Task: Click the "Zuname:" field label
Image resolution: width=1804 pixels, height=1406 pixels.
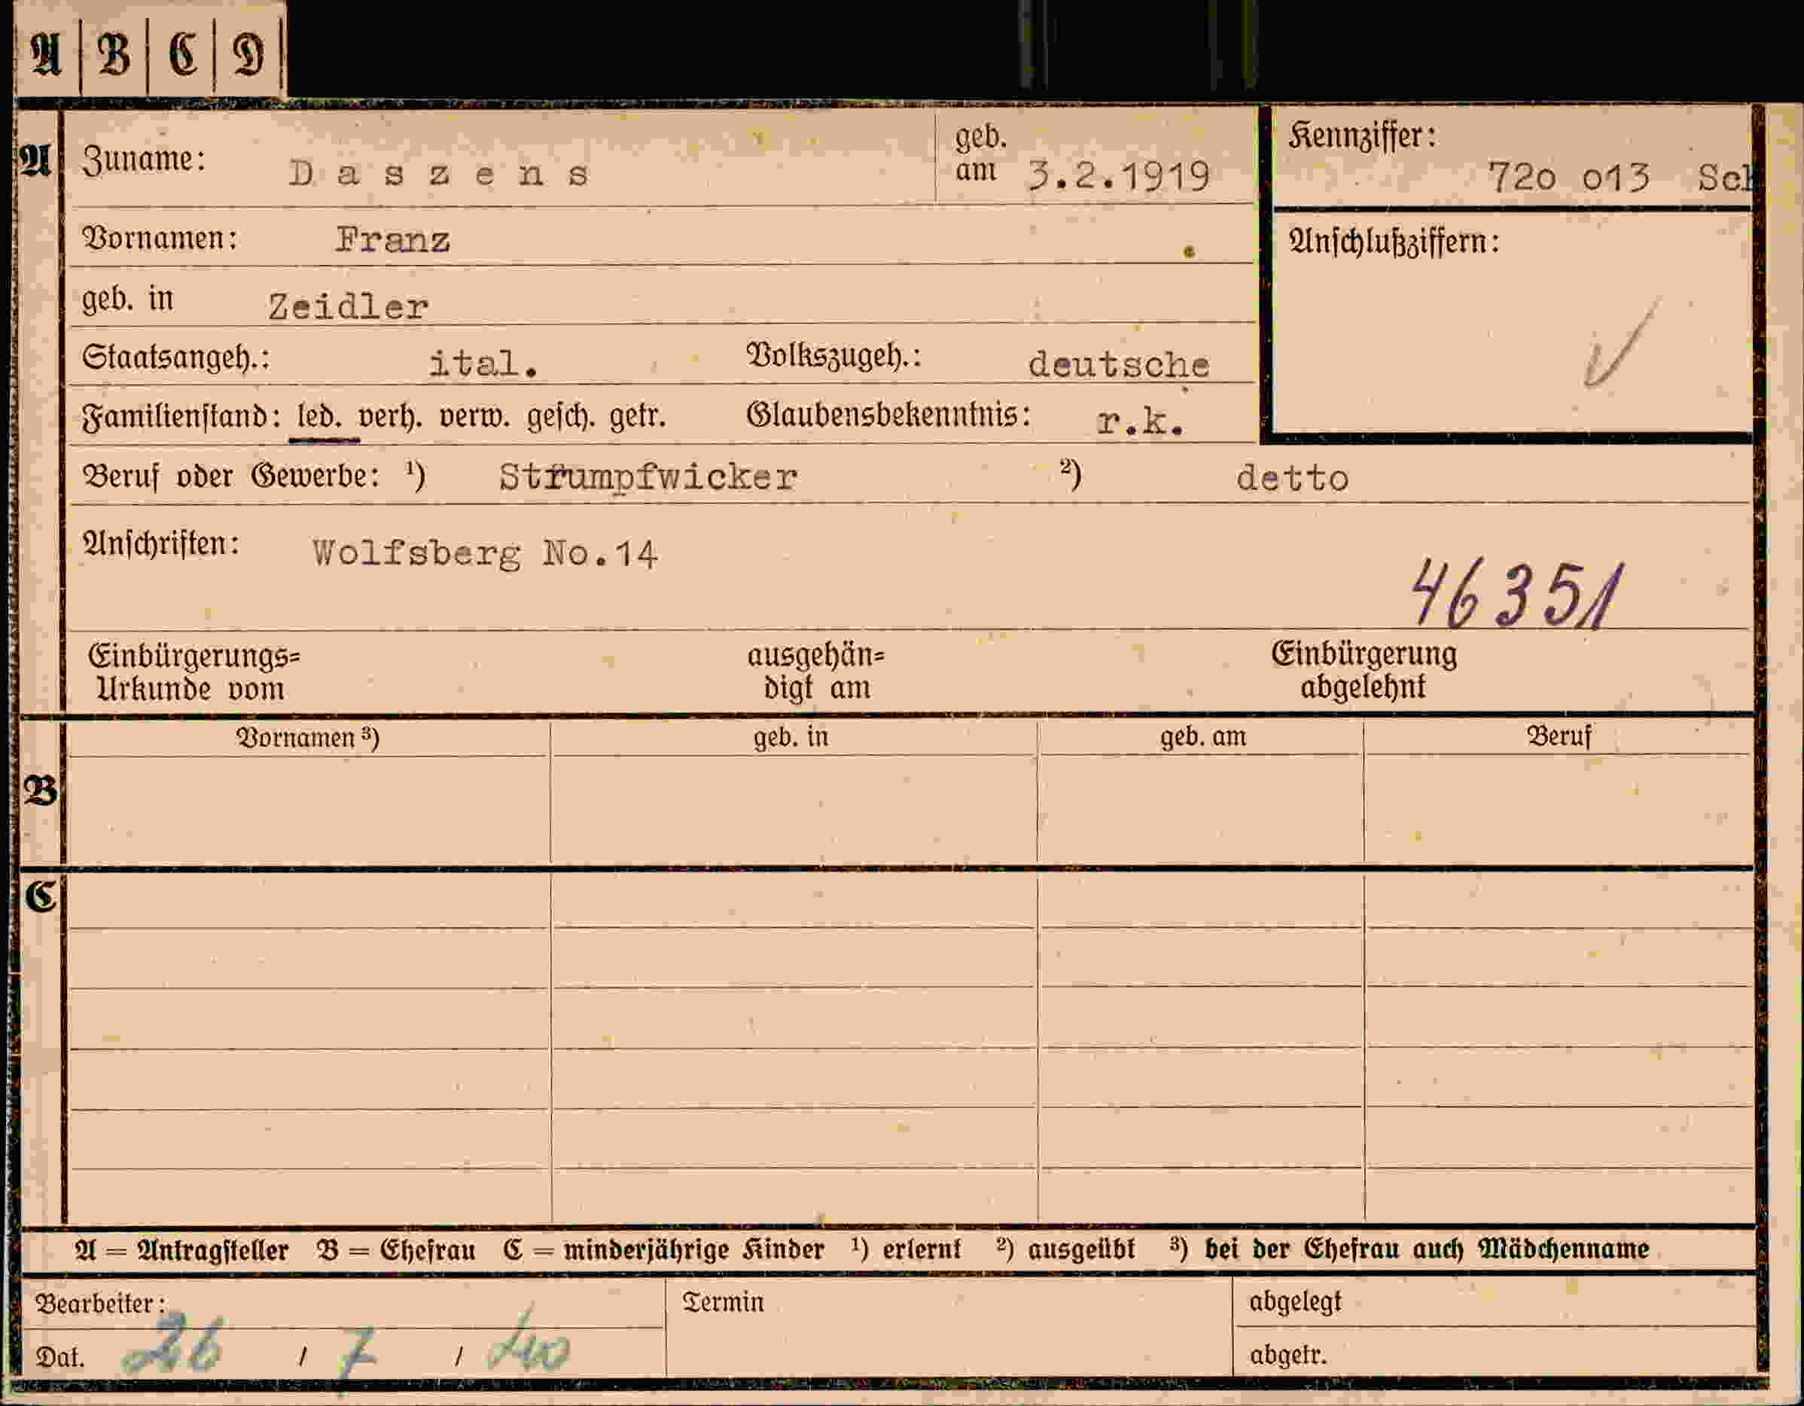Action: coord(144,160)
